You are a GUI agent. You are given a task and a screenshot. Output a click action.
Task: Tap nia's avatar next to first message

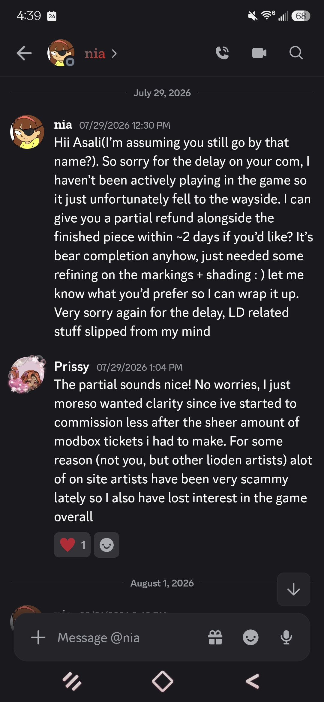tap(27, 132)
